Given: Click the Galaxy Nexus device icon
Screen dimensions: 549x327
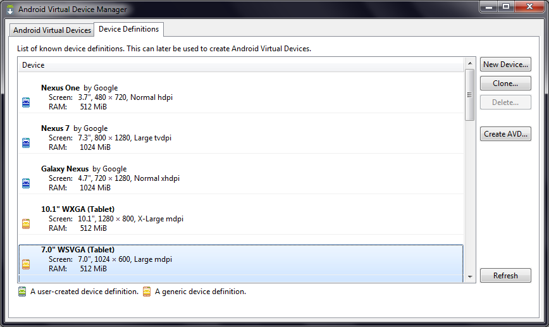Looking at the screenshot, I should pyautogui.click(x=26, y=183).
